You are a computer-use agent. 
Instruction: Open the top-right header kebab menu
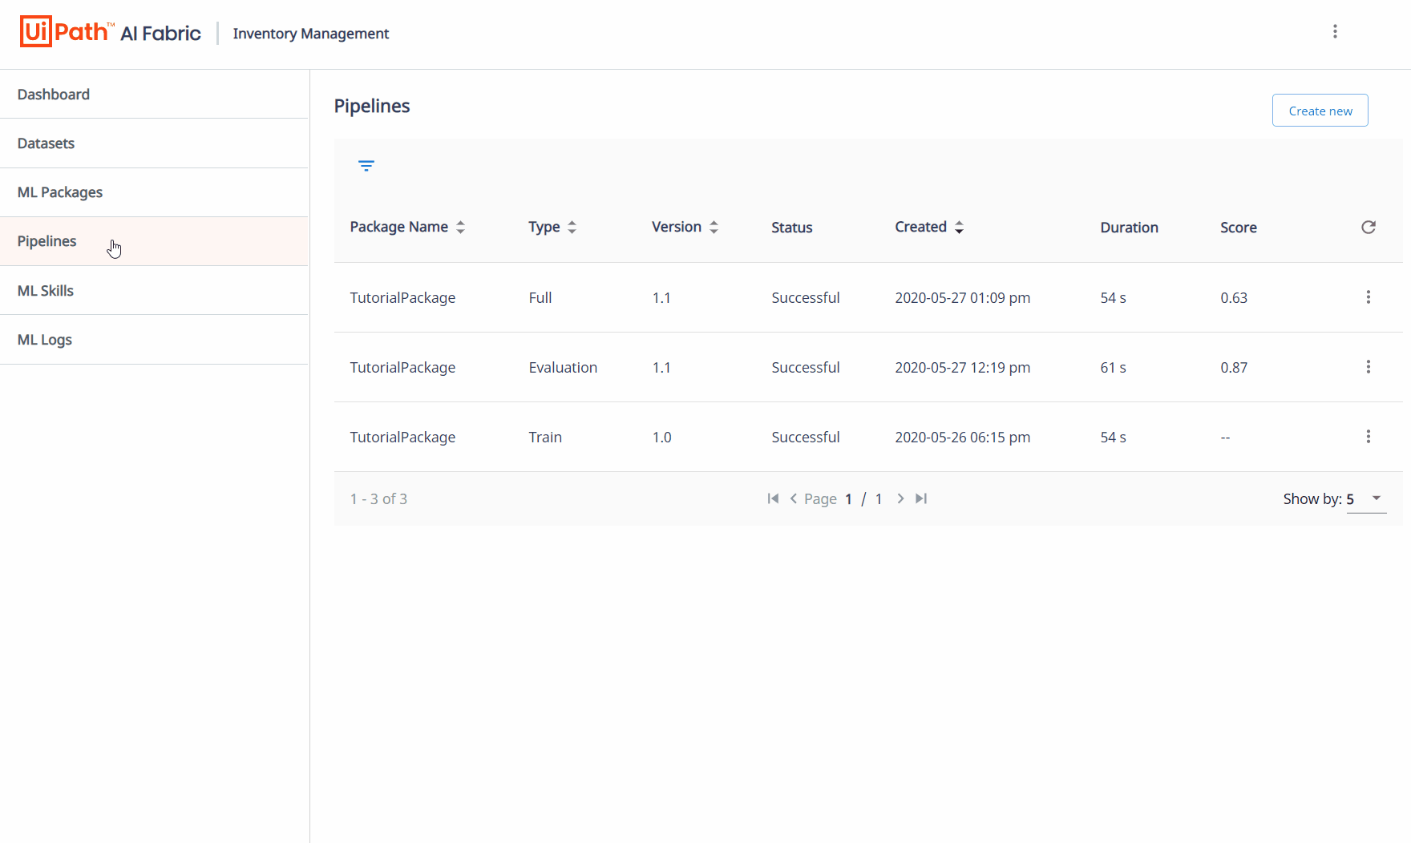1335,31
